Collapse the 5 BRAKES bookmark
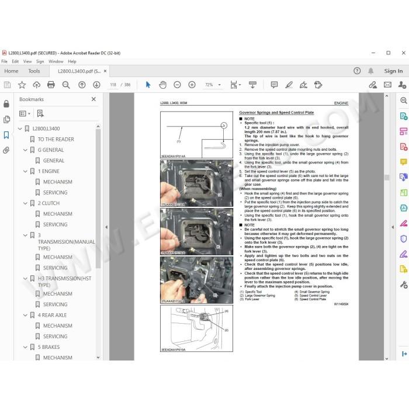409x409 pixels. point(25,347)
